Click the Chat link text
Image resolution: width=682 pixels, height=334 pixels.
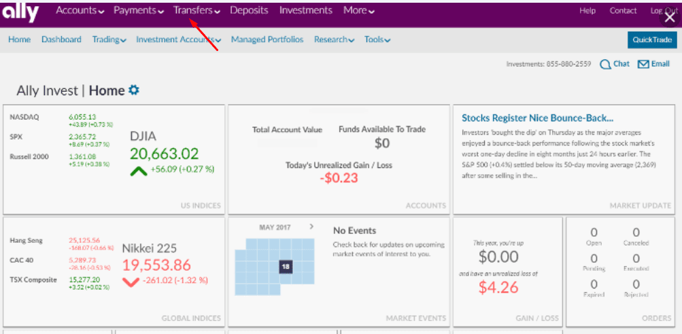point(621,64)
